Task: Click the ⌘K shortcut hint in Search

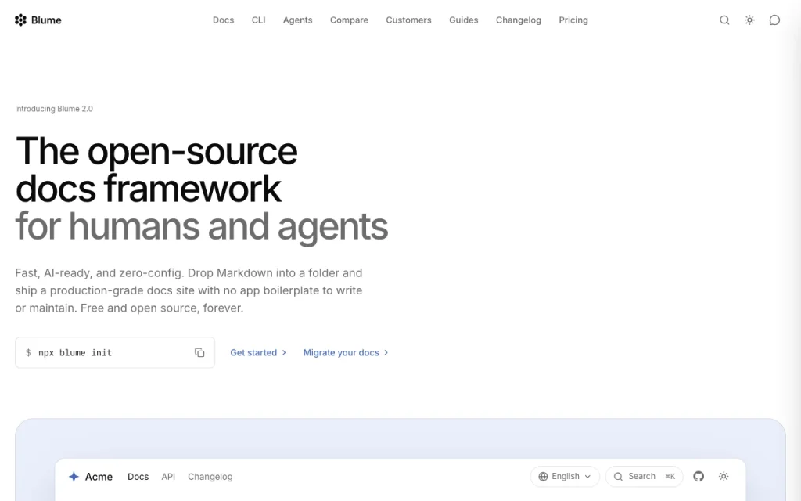Action: 670,477
